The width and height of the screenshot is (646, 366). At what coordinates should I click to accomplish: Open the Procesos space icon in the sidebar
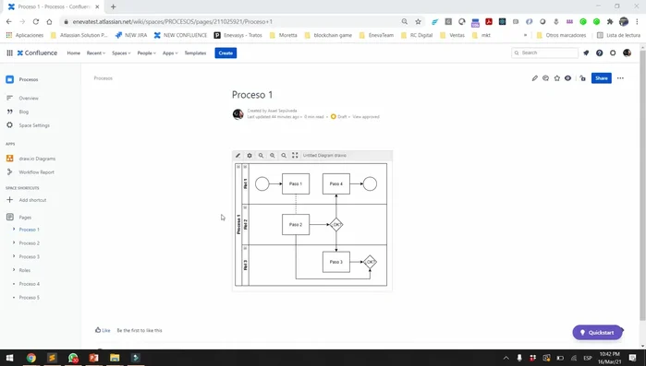pos(9,79)
